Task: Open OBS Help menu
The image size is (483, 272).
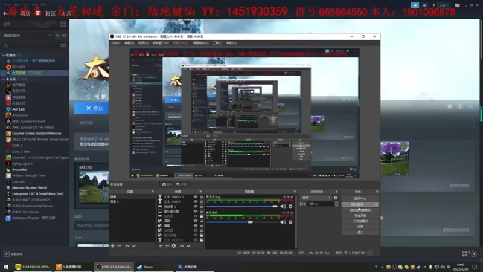Action: pyautogui.click(x=231, y=43)
